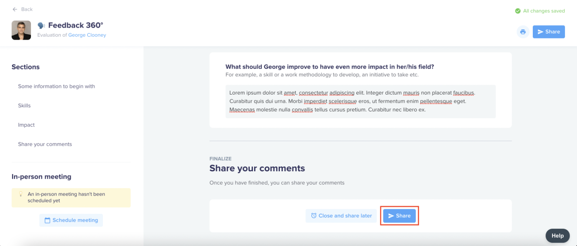577x246 pixels.
Task: Click the paper plane icon on the top Share button
Action: 540,32
